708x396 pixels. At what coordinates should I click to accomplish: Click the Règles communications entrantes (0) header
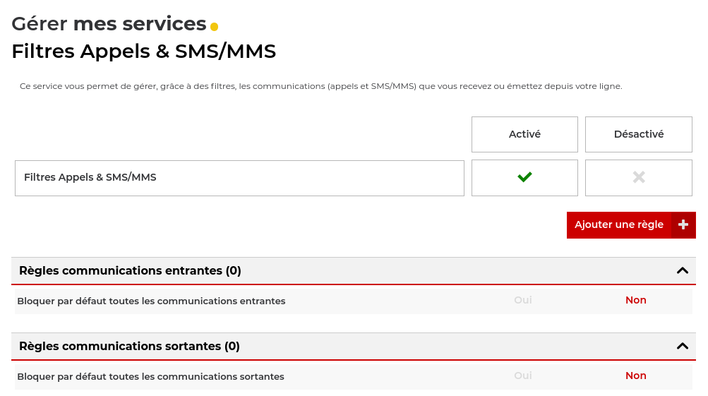[x=354, y=271]
